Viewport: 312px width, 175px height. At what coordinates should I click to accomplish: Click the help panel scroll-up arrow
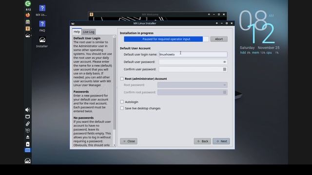(x=115, y=37)
